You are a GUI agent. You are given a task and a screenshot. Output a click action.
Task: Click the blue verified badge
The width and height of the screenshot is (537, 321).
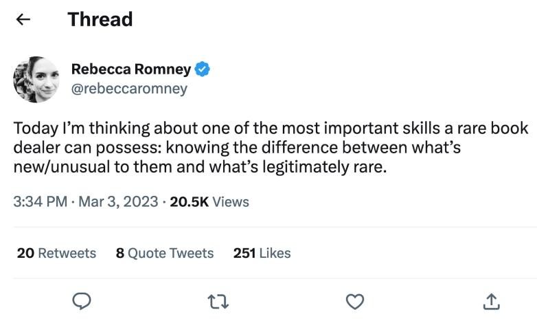(203, 69)
